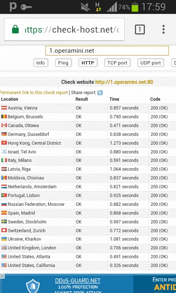The height and width of the screenshot is (293, 176).
Task: Click the Ping check button
Action: tap(63, 63)
